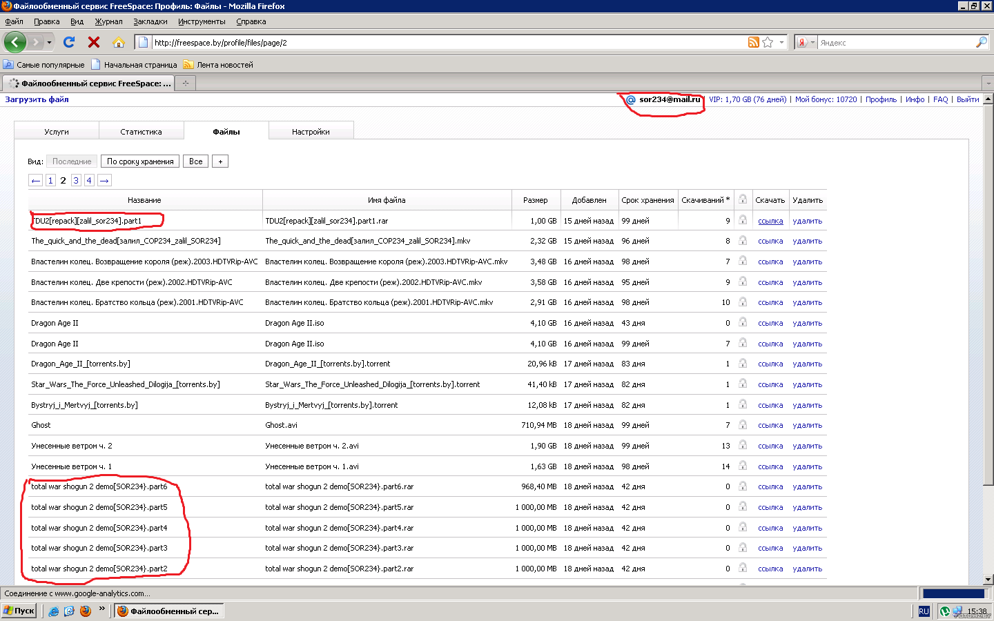Open address bar dropdown arrow
Screen dimensions: 994x621
(781, 42)
